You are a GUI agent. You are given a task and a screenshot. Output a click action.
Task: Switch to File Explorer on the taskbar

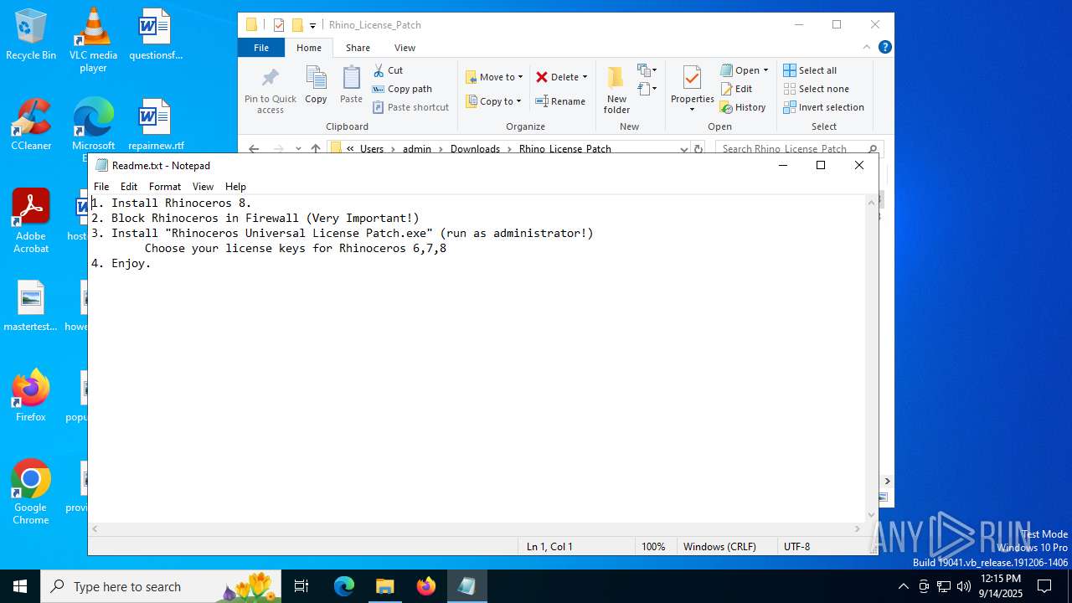coord(385,586)
